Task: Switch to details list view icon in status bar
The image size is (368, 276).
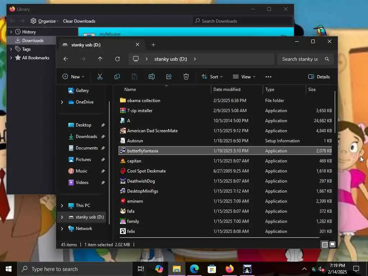Action: (325, 244)
